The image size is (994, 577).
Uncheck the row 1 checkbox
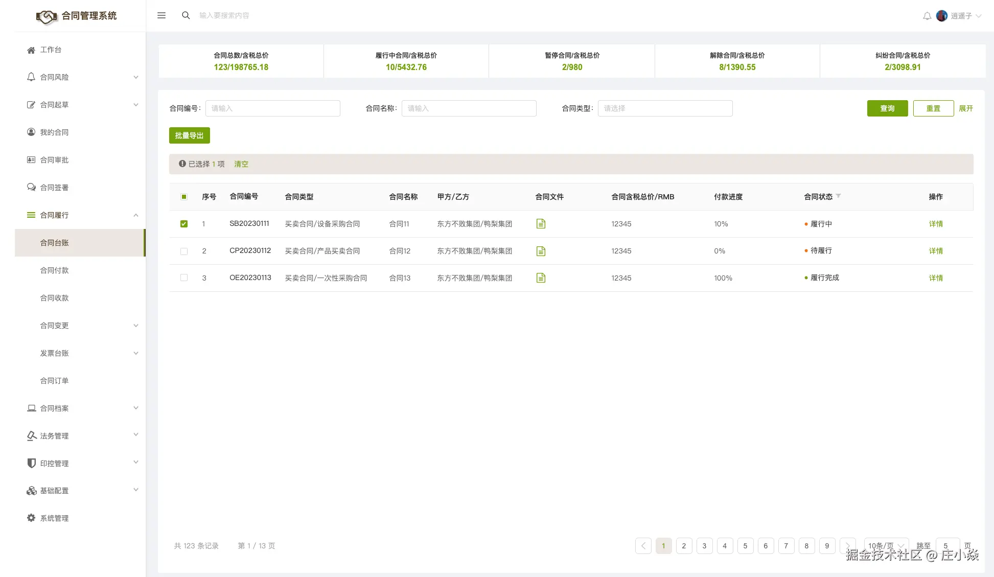(x=184, y=224)
